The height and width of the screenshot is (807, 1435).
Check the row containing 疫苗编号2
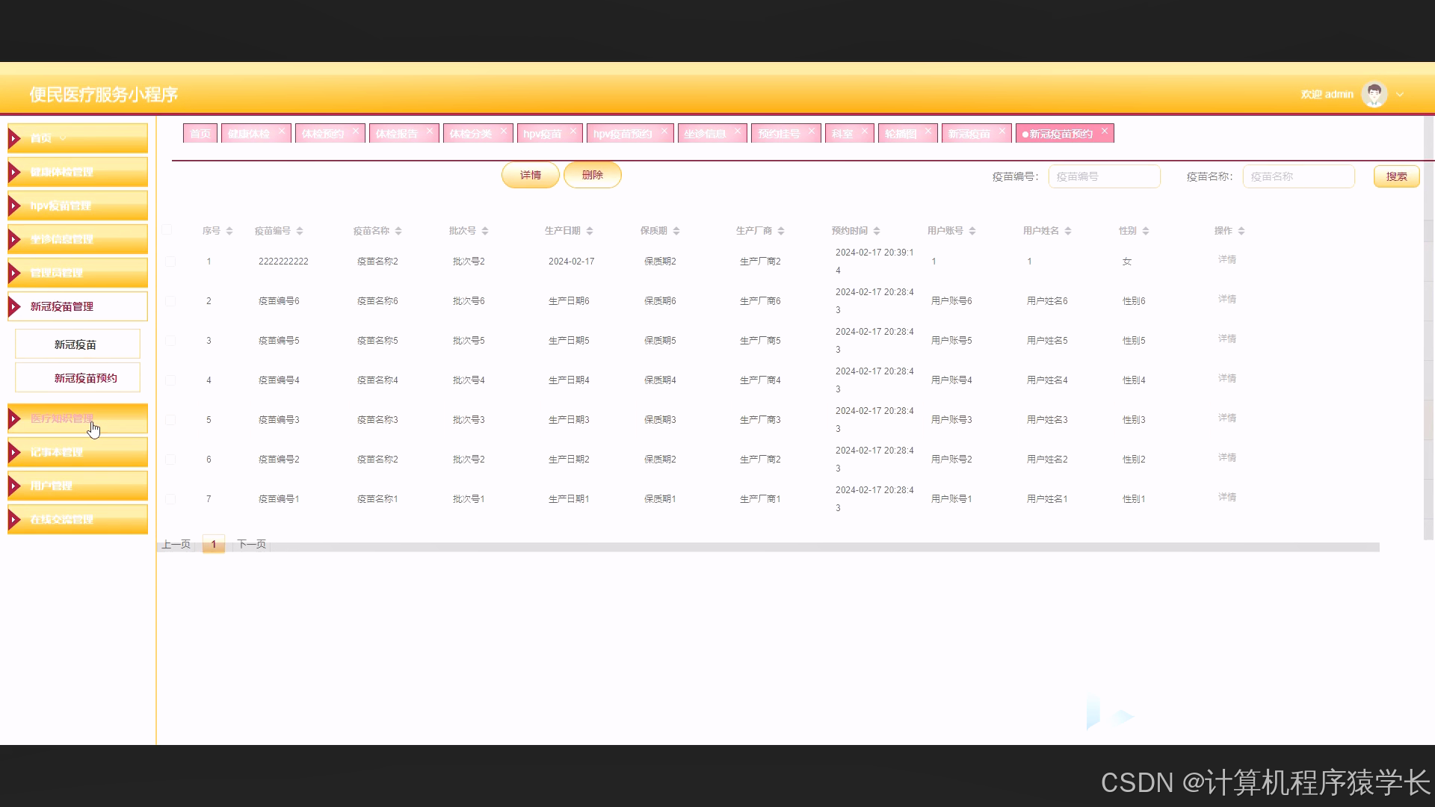pos(170,460)
